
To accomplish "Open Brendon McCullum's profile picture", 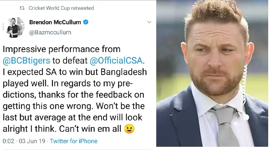I will pyautogui.click(x=14, y=27).
